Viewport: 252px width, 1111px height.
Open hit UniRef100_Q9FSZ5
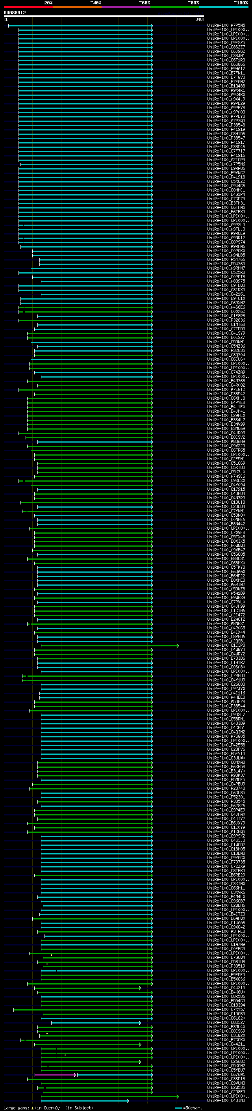coord(226,43)
